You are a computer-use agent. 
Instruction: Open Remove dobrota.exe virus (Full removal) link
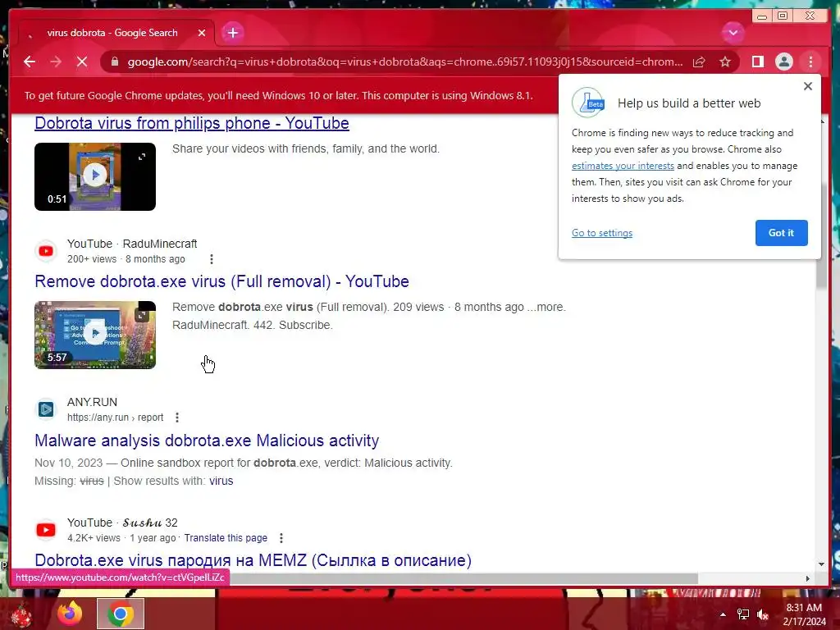coord(221,281)
